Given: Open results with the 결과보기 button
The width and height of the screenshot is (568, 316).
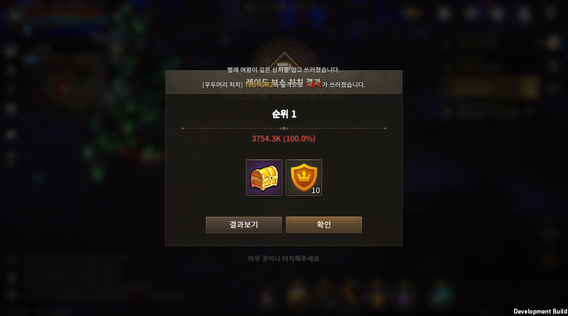Looking at the screenshot, I should (x=244, y=224).
